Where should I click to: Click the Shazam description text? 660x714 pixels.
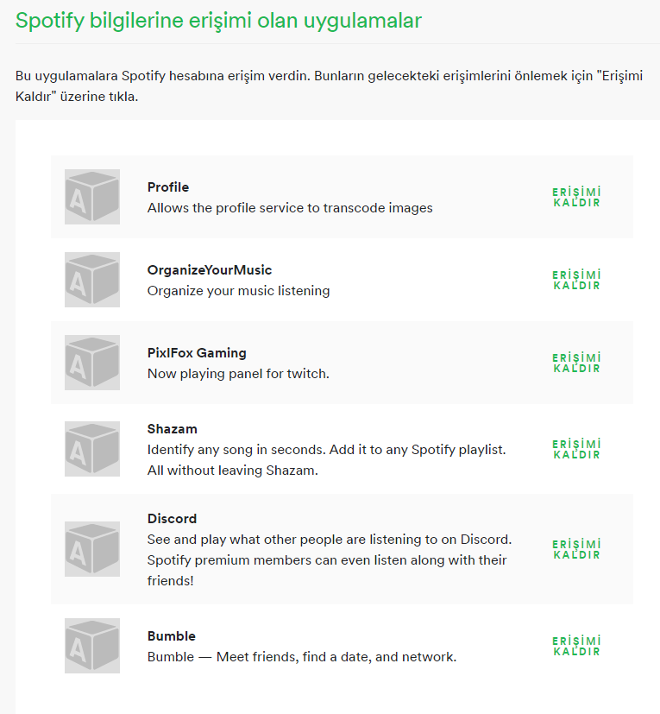coord(326,460)
